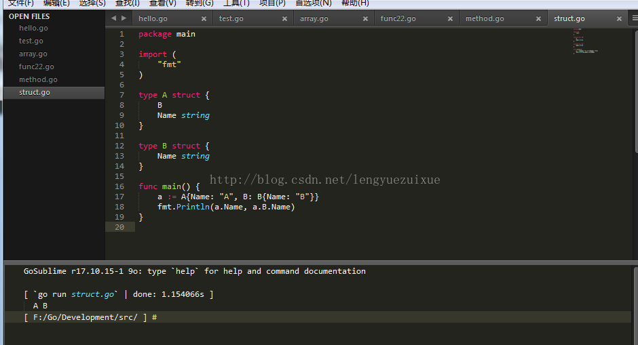
Task: Click struct.go in go run output
Action: 92,294
